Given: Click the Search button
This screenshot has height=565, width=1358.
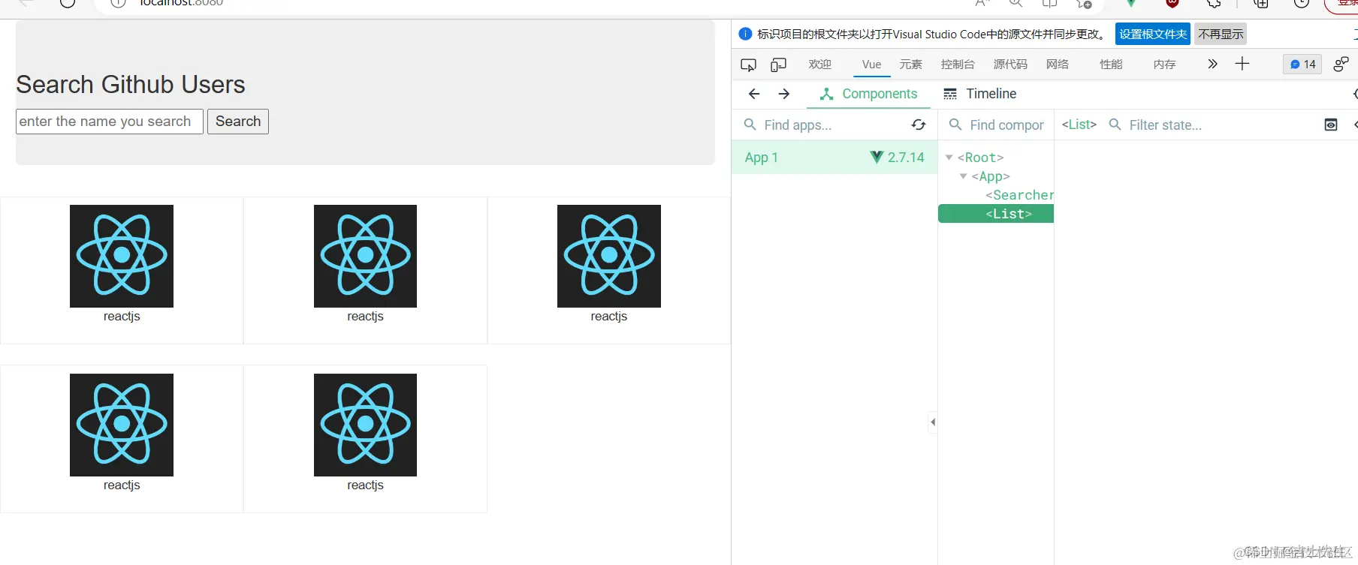Looking at the screenshot, I should pos(238,122).
